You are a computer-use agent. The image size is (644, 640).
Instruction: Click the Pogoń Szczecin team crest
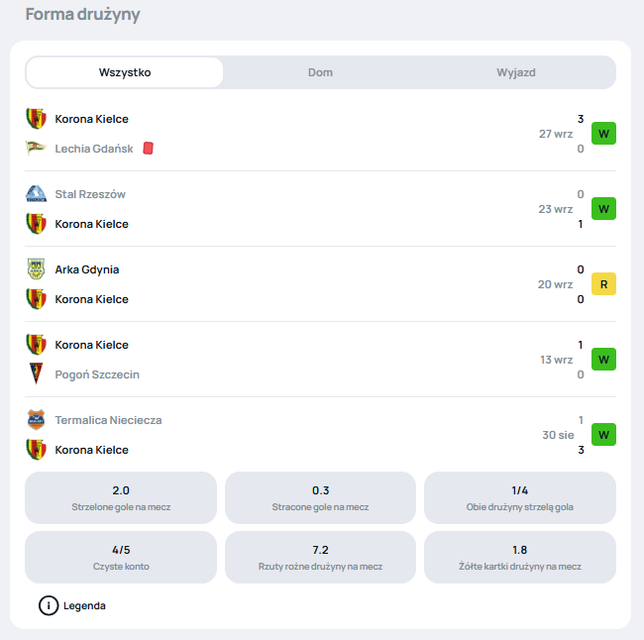click(x=36, y=373)
